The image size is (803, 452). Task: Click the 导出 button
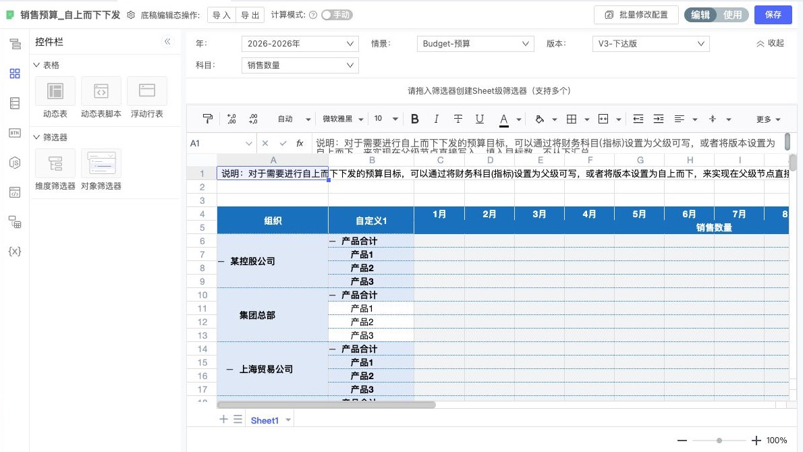[x=250, y=15]
